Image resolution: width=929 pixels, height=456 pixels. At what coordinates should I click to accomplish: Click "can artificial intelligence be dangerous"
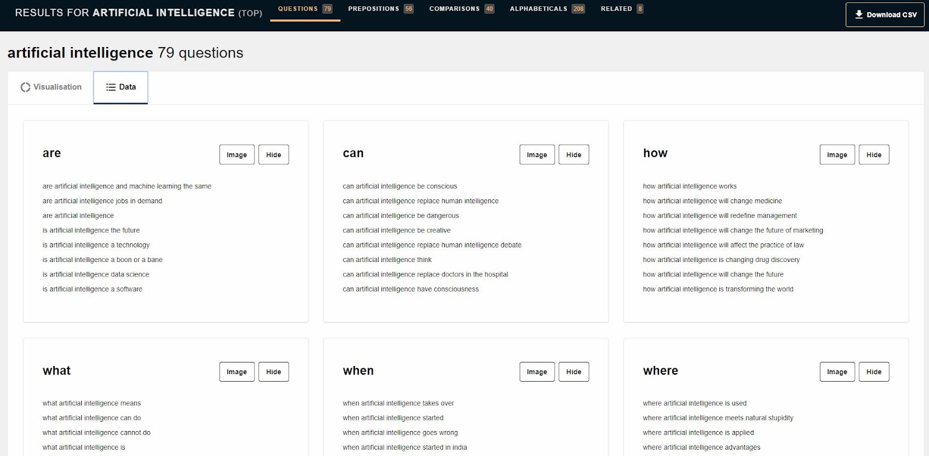tap(401, 216)
